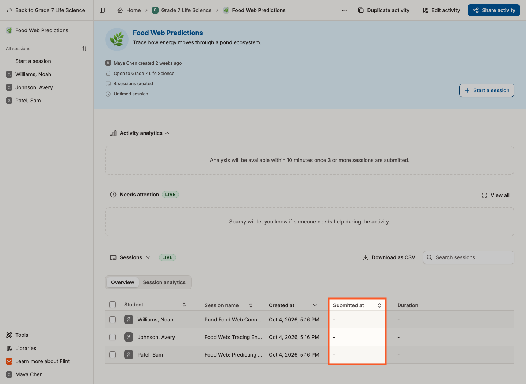Click the back arrow icon to Grade 7

click(9, 10)
